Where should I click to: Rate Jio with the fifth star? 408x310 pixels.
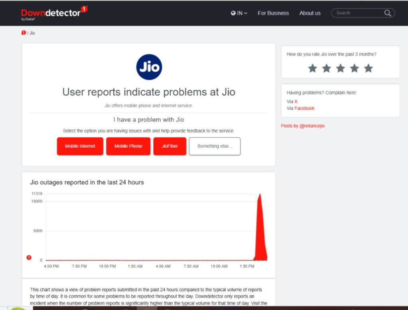[x=368, y=68]
